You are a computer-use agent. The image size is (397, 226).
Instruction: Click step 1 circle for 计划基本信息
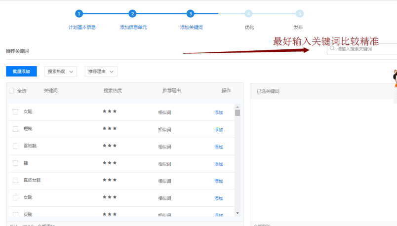click(79, 14)
